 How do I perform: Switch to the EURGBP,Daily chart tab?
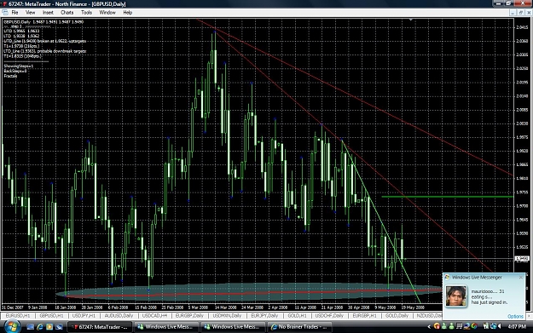tap(189, 316)
